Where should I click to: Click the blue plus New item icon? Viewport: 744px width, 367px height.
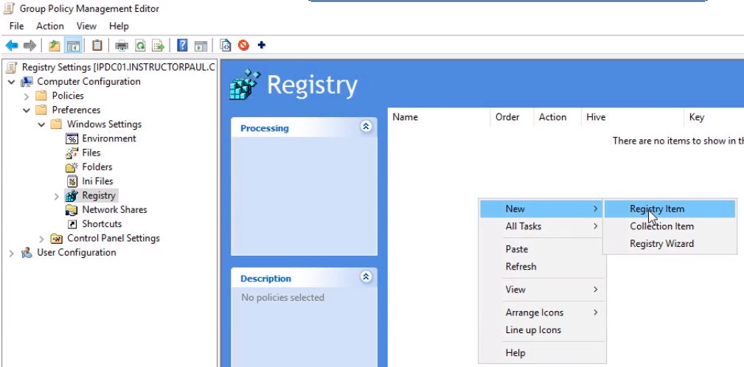click(x=261, y=45)
